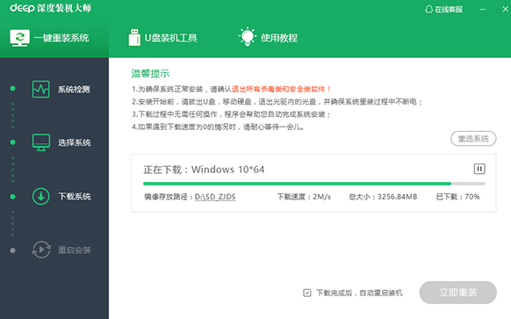
Task: Click the 系统检测 heartbeat icon
Action: coord(41,89)
